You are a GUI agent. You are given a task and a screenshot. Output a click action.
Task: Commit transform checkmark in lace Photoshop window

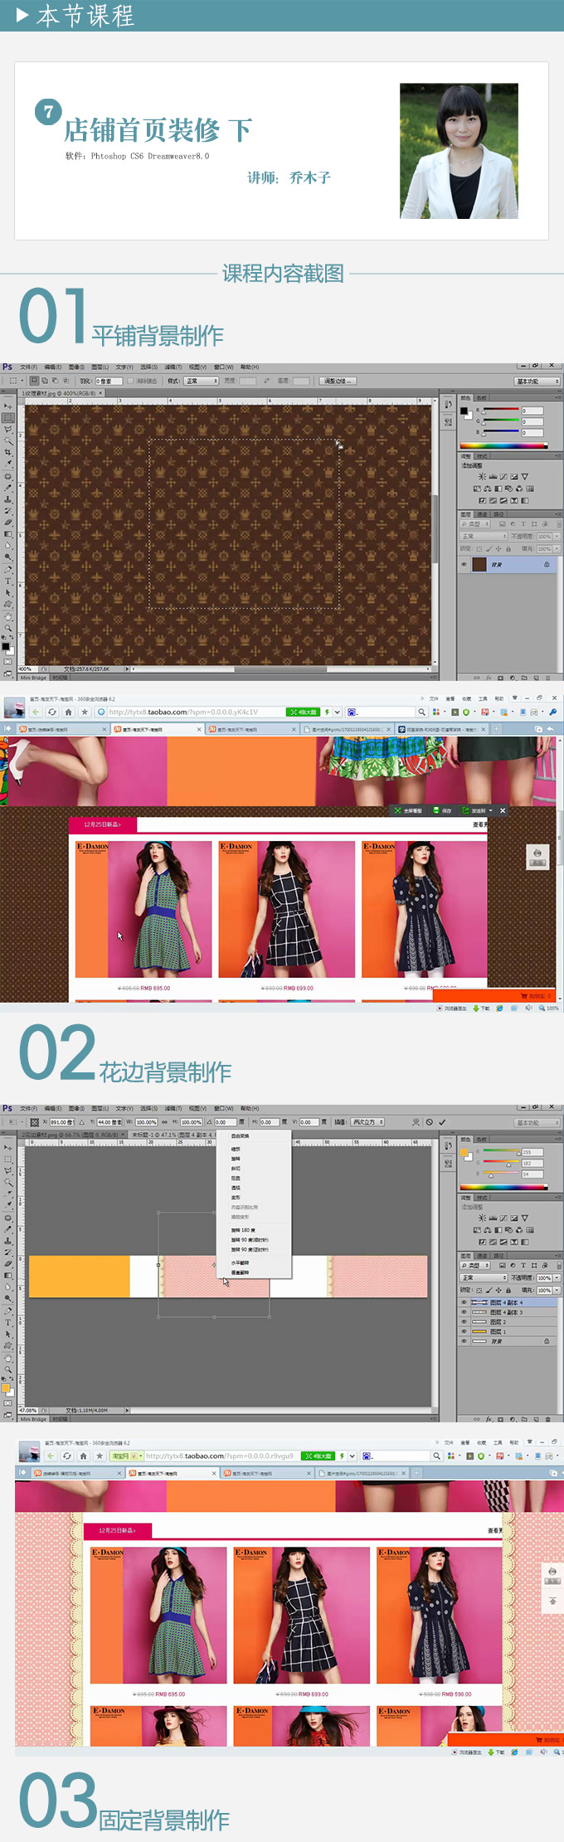[x=442, y=1122]
